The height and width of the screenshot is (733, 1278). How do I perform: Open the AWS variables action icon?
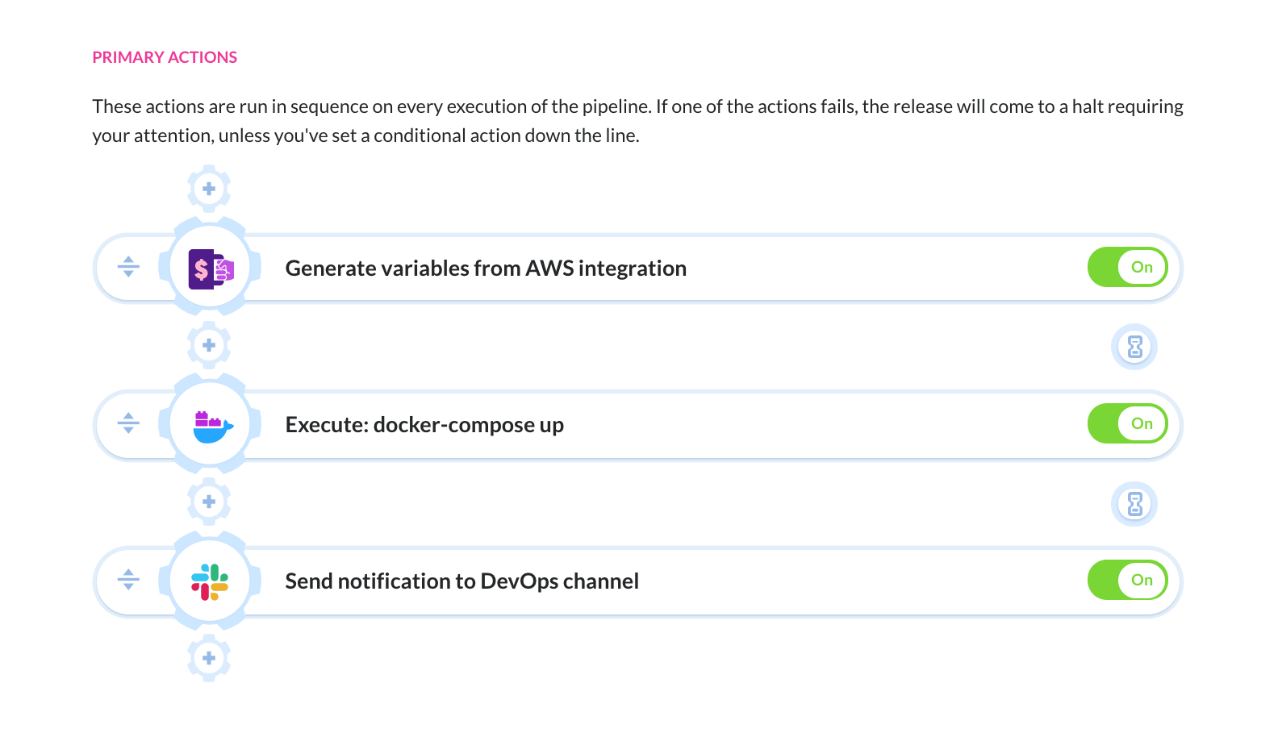pyautogui.click(x=210, y=268)
